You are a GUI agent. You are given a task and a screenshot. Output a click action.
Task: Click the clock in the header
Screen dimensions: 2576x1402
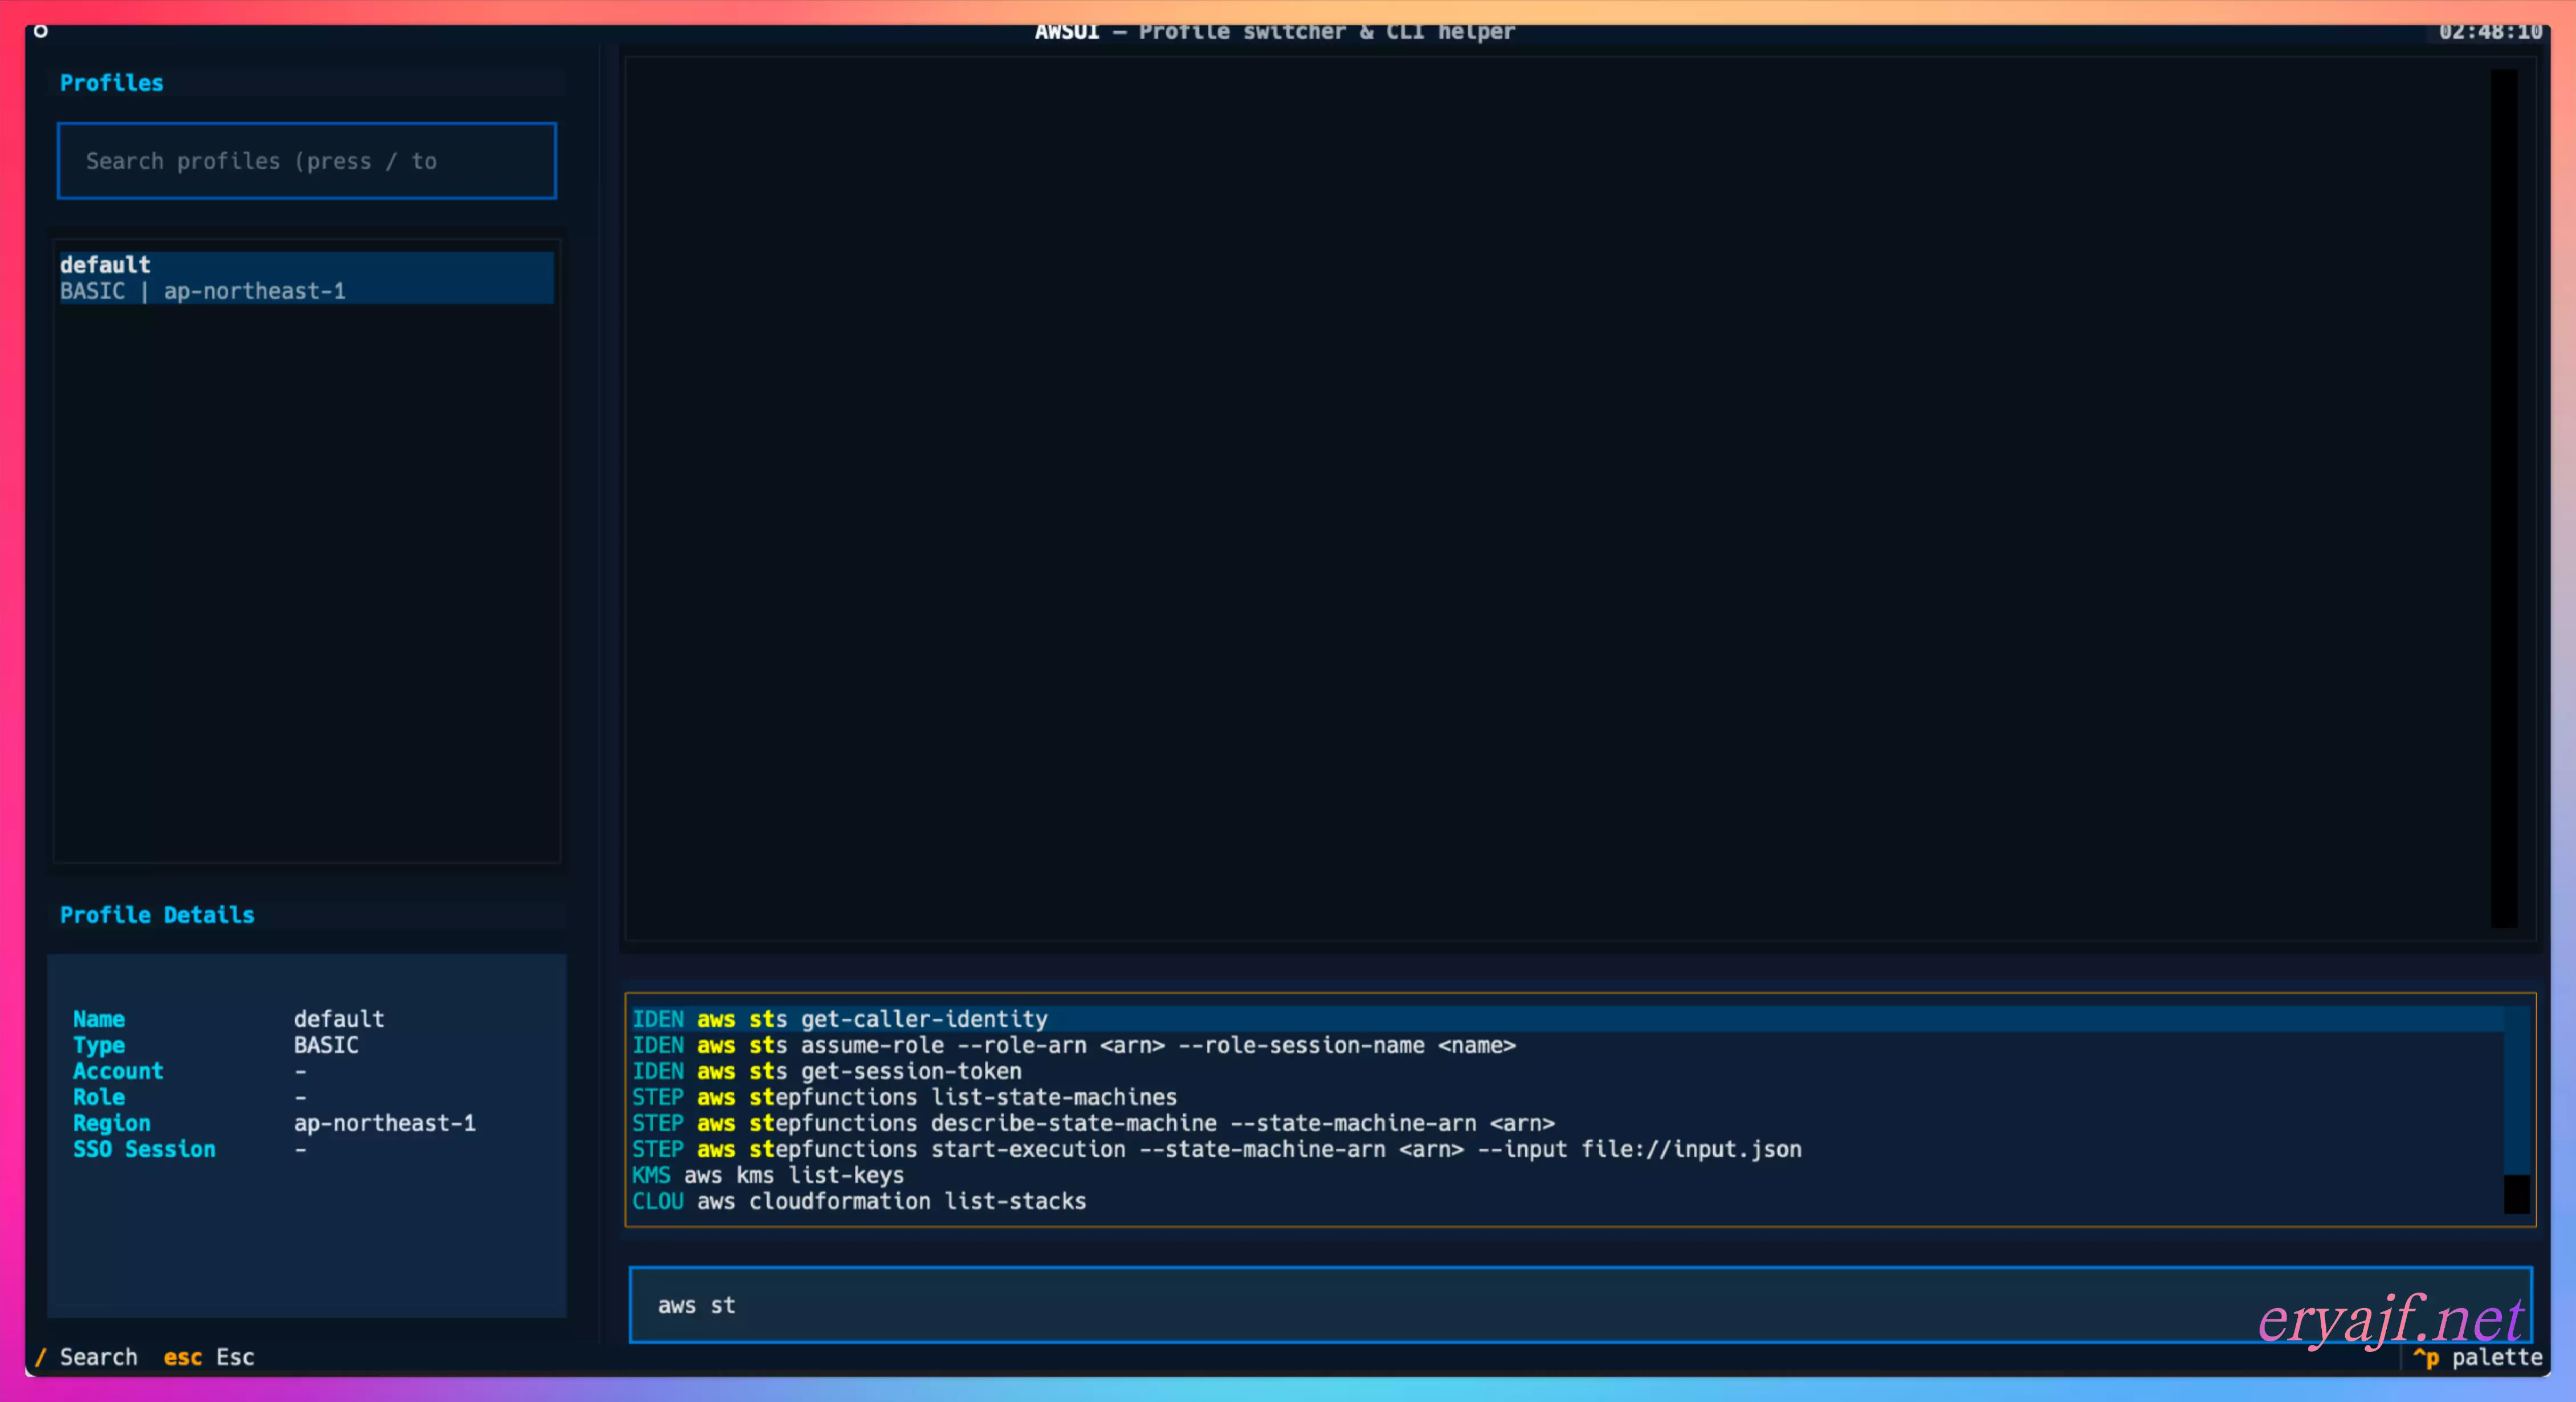pos(2489,32)
